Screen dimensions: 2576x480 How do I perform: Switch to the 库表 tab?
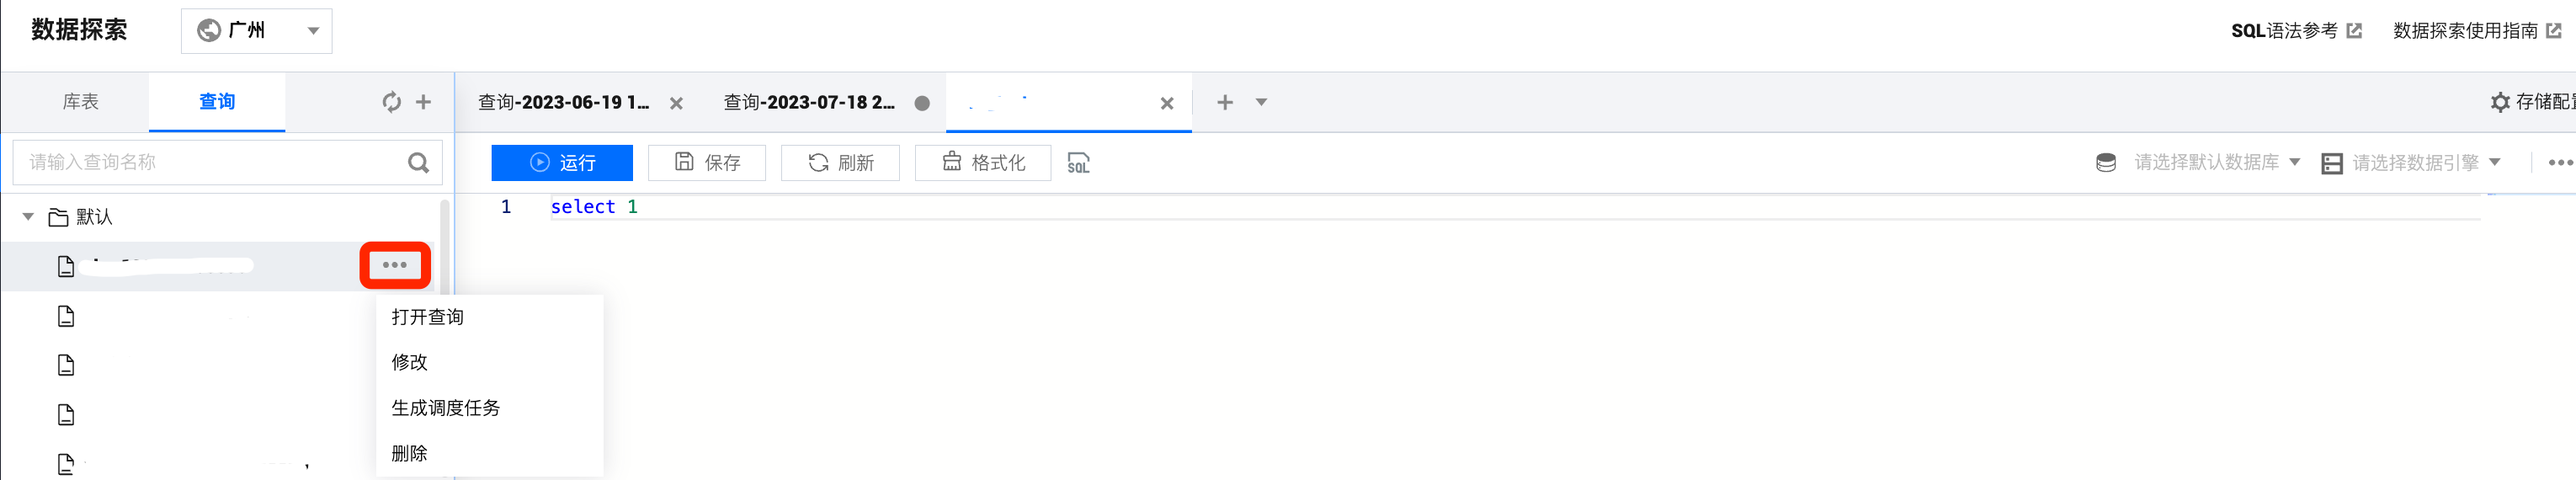click(x=81, y=102)
